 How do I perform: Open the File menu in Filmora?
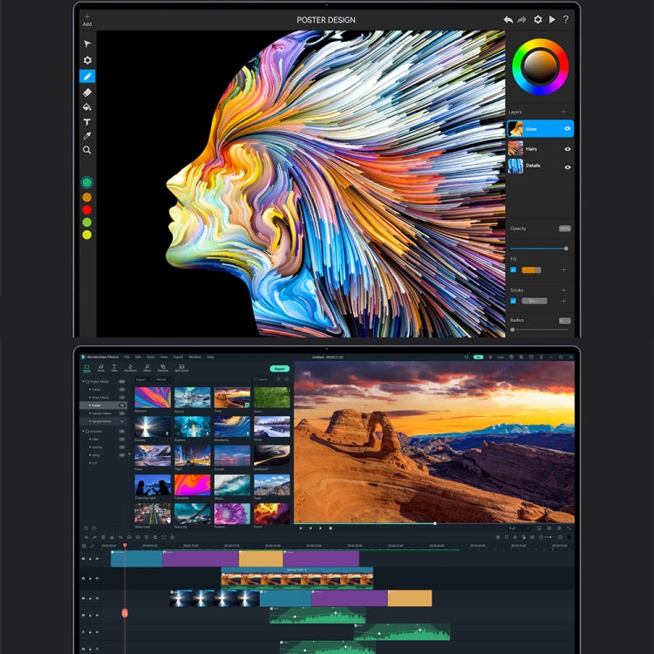click(126, 357)
